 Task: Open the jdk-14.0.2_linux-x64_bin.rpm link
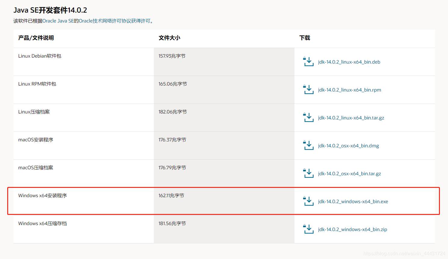pyautogui.click(x=350, y=90)
